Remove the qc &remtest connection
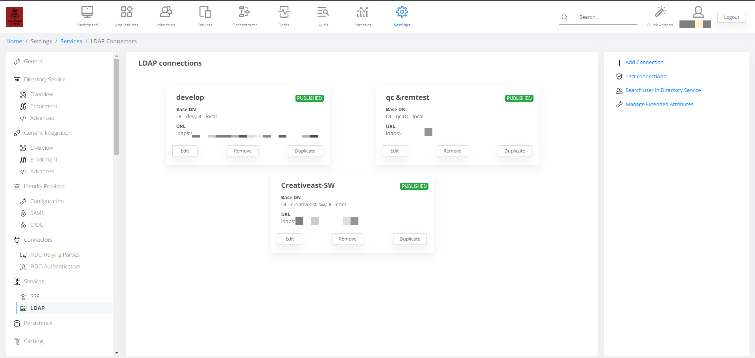 pos(452,151)
